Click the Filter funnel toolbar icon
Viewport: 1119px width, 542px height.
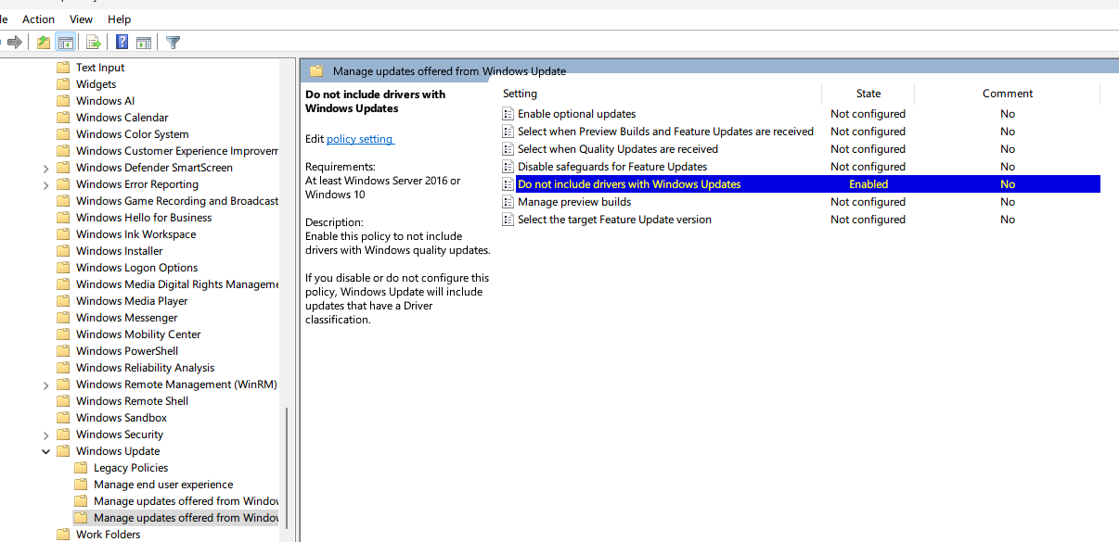174,42
